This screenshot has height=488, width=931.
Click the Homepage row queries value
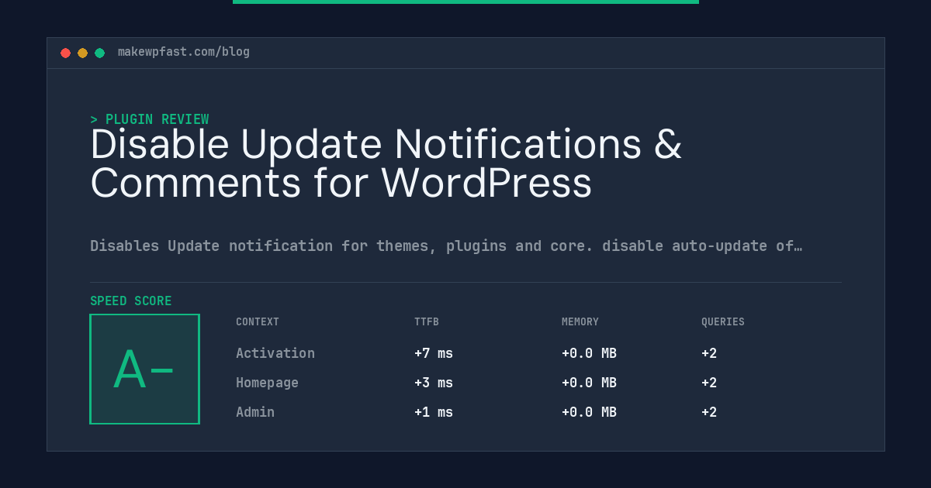709,383
